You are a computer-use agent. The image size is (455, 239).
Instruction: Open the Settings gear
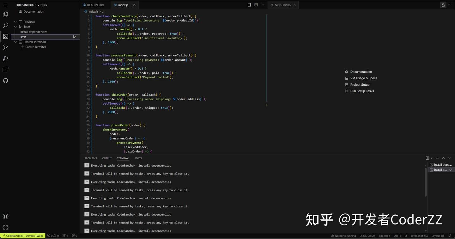[5, 227]
